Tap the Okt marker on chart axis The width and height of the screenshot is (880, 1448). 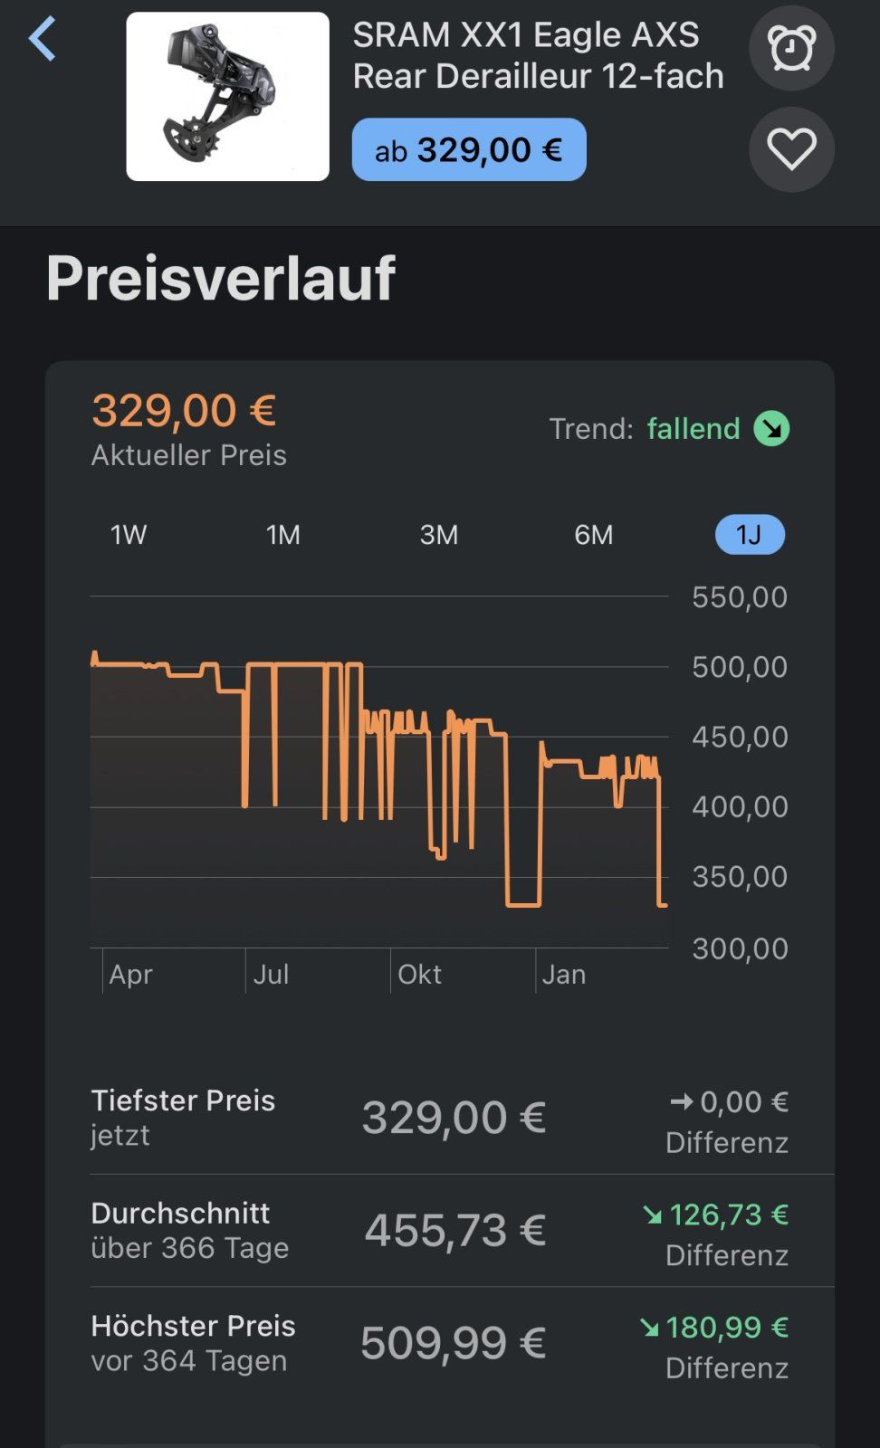(419, 975)
